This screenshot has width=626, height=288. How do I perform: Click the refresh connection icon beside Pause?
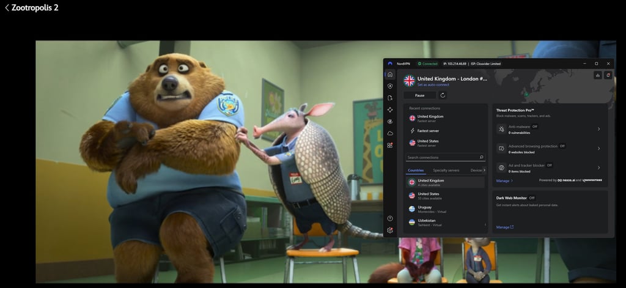(443, 95)
